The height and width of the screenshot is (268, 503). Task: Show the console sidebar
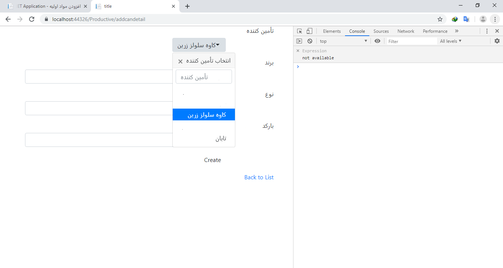point(299,41)
